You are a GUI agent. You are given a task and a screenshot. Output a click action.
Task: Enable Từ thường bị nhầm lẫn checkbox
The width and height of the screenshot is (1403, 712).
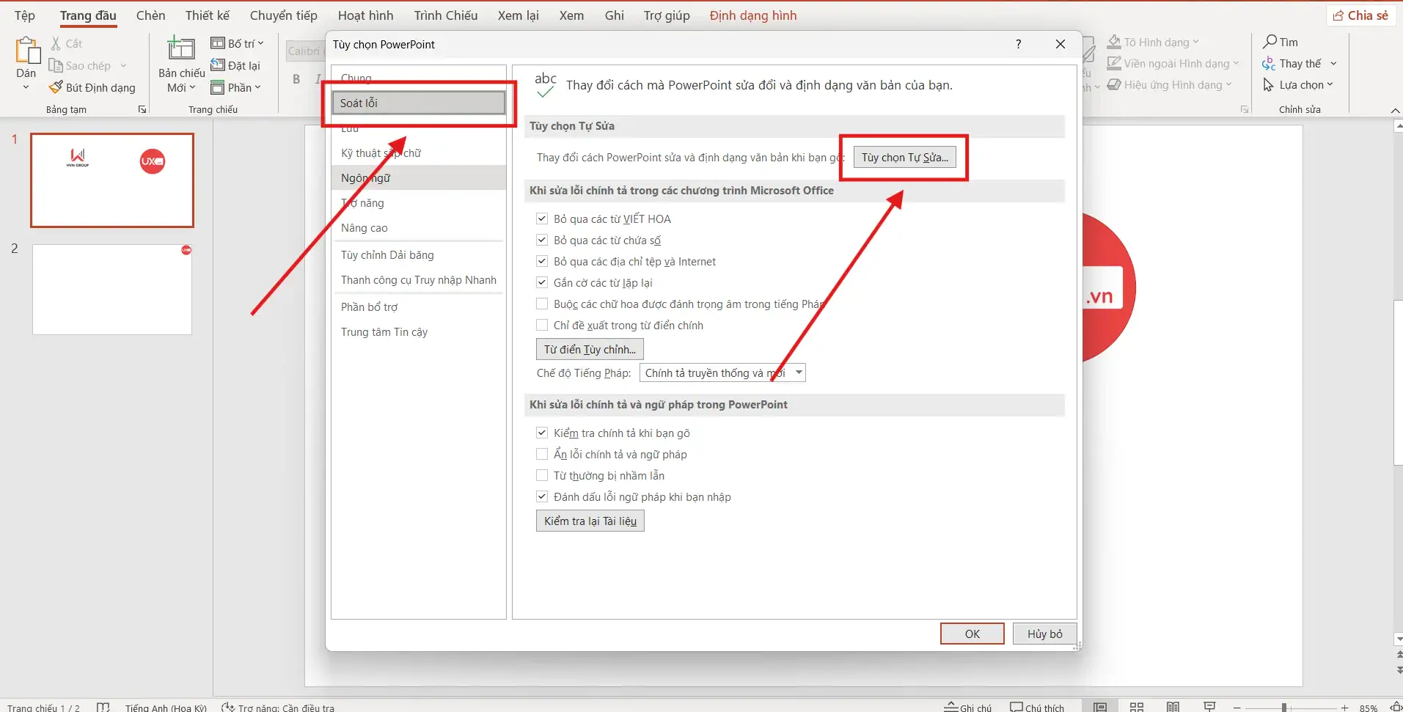(542, 475)
